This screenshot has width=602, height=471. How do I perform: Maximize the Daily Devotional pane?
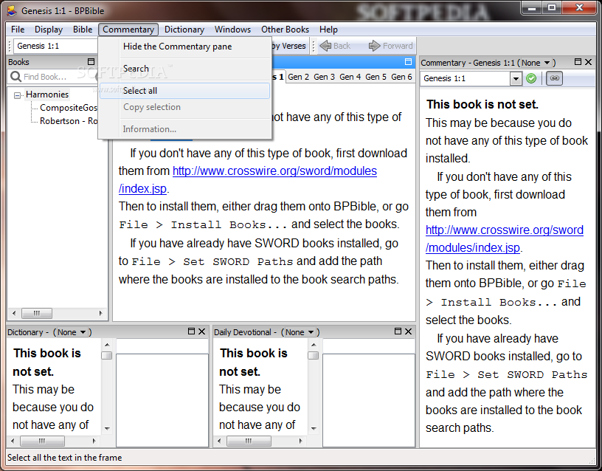click(398, 331)
